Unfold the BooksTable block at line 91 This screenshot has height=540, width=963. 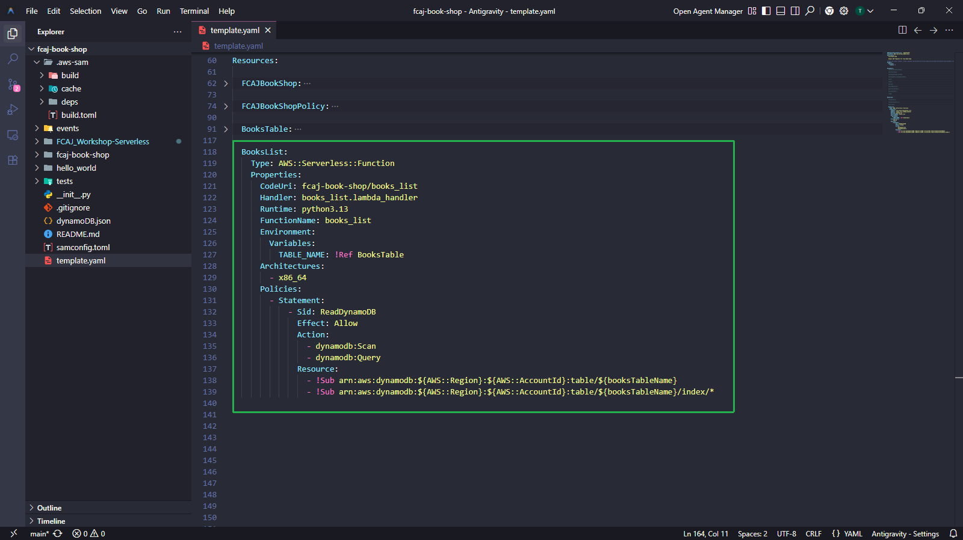tap(226, 129)
